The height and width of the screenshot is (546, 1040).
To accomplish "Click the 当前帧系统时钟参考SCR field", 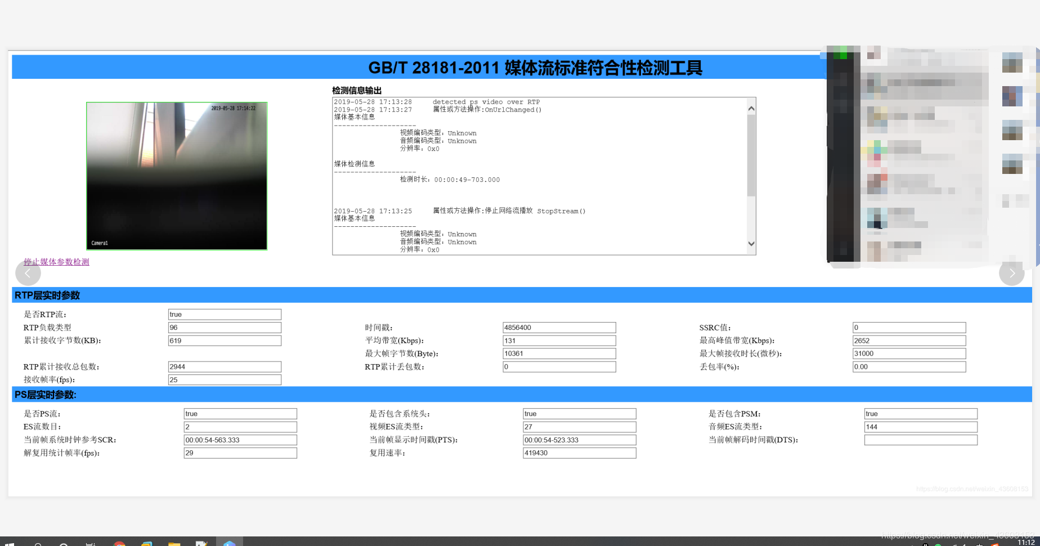I will pos(240,440).
